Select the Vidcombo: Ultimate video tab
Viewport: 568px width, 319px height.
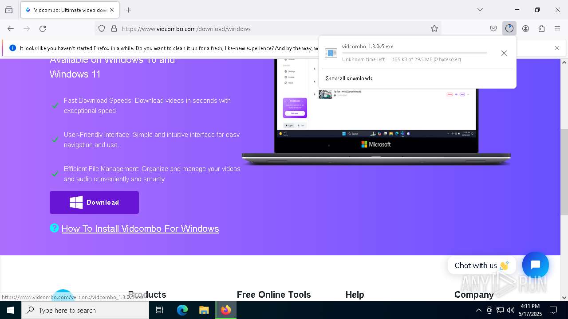(x=69, y=10)
